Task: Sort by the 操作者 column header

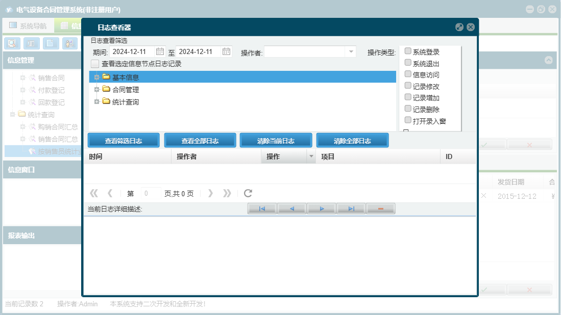Action: pos(216,156)
